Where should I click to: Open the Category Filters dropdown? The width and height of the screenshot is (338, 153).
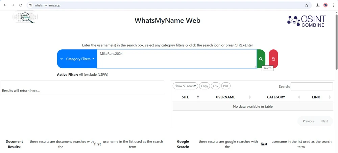pyautogui.click(x=77, y=59)
